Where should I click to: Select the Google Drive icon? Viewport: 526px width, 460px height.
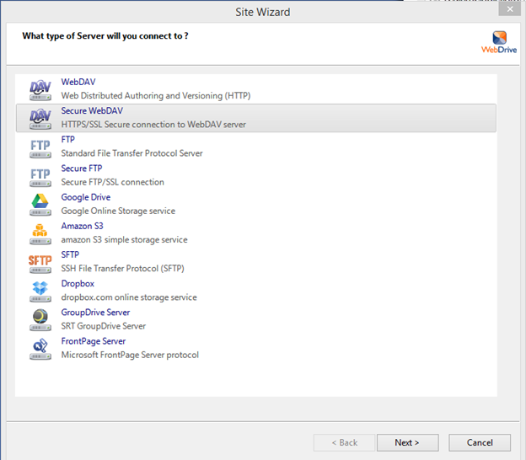[x=40, y=204]
